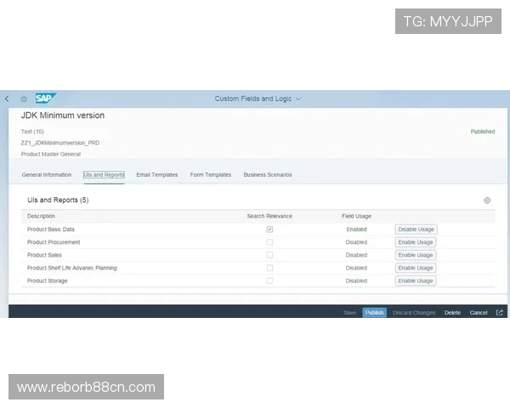This screenshot has width=510, height=408.
Task: Switch to the General Information tab
Action: pyautogui.click(x=47, y=175)
